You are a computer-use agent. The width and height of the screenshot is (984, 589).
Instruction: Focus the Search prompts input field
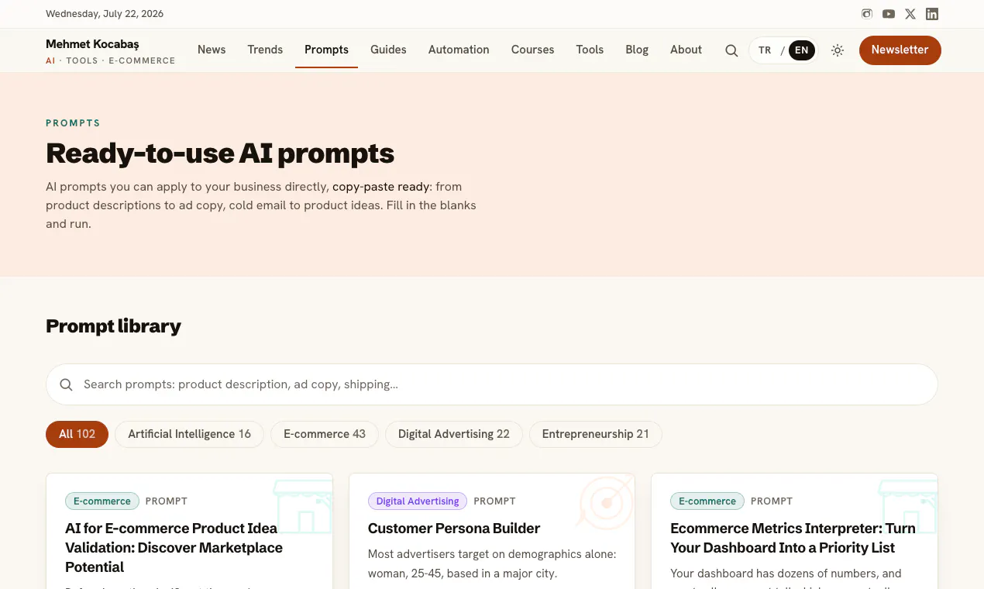point(492,384)
